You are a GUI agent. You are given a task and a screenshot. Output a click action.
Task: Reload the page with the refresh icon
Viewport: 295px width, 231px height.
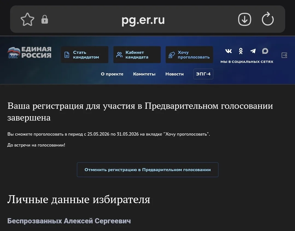coord(267,19)
